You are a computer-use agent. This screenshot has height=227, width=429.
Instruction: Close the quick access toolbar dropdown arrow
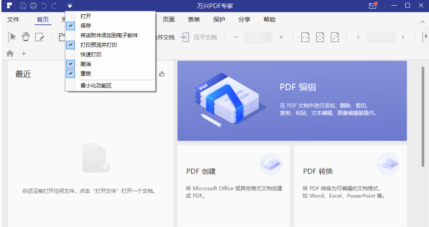click(x=70, y=6)
